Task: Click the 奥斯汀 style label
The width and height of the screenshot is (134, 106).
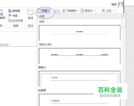Action: 42,67
